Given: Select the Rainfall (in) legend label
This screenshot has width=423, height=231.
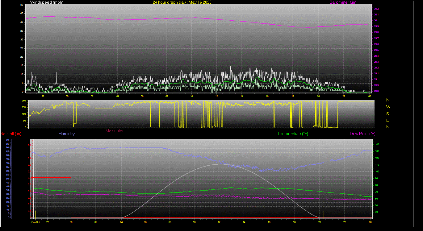Looking at the screenshot, I should (x=11, y=134).
